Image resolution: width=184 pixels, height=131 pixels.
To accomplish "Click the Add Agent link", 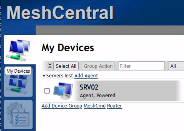I will (86, 76).
